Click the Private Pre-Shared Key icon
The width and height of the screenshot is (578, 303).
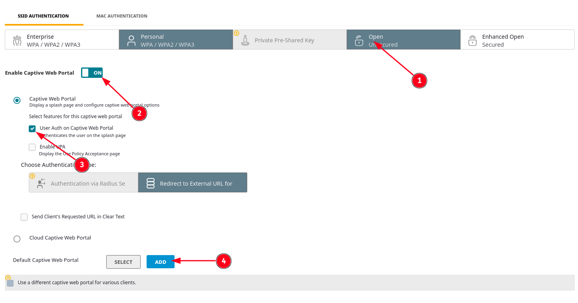[245, 40]
